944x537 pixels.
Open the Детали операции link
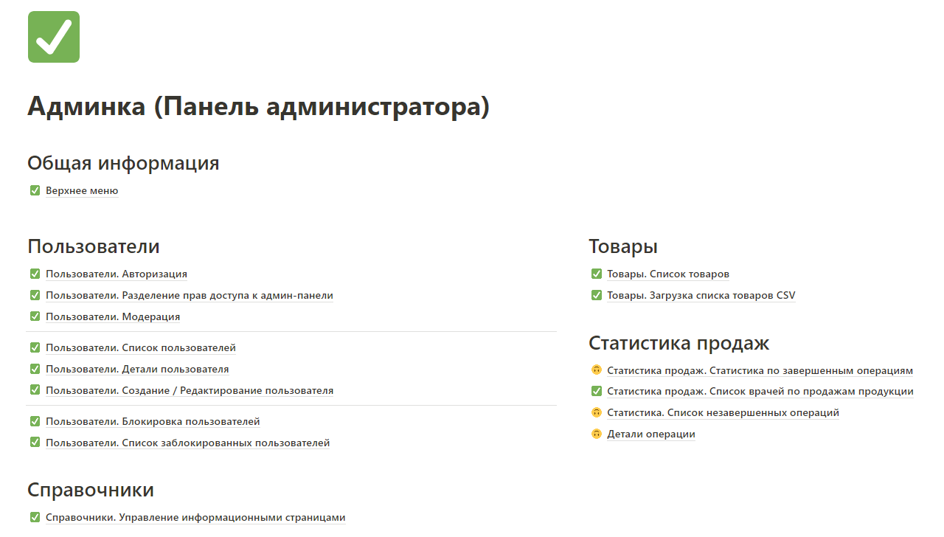tap(651, 434)
